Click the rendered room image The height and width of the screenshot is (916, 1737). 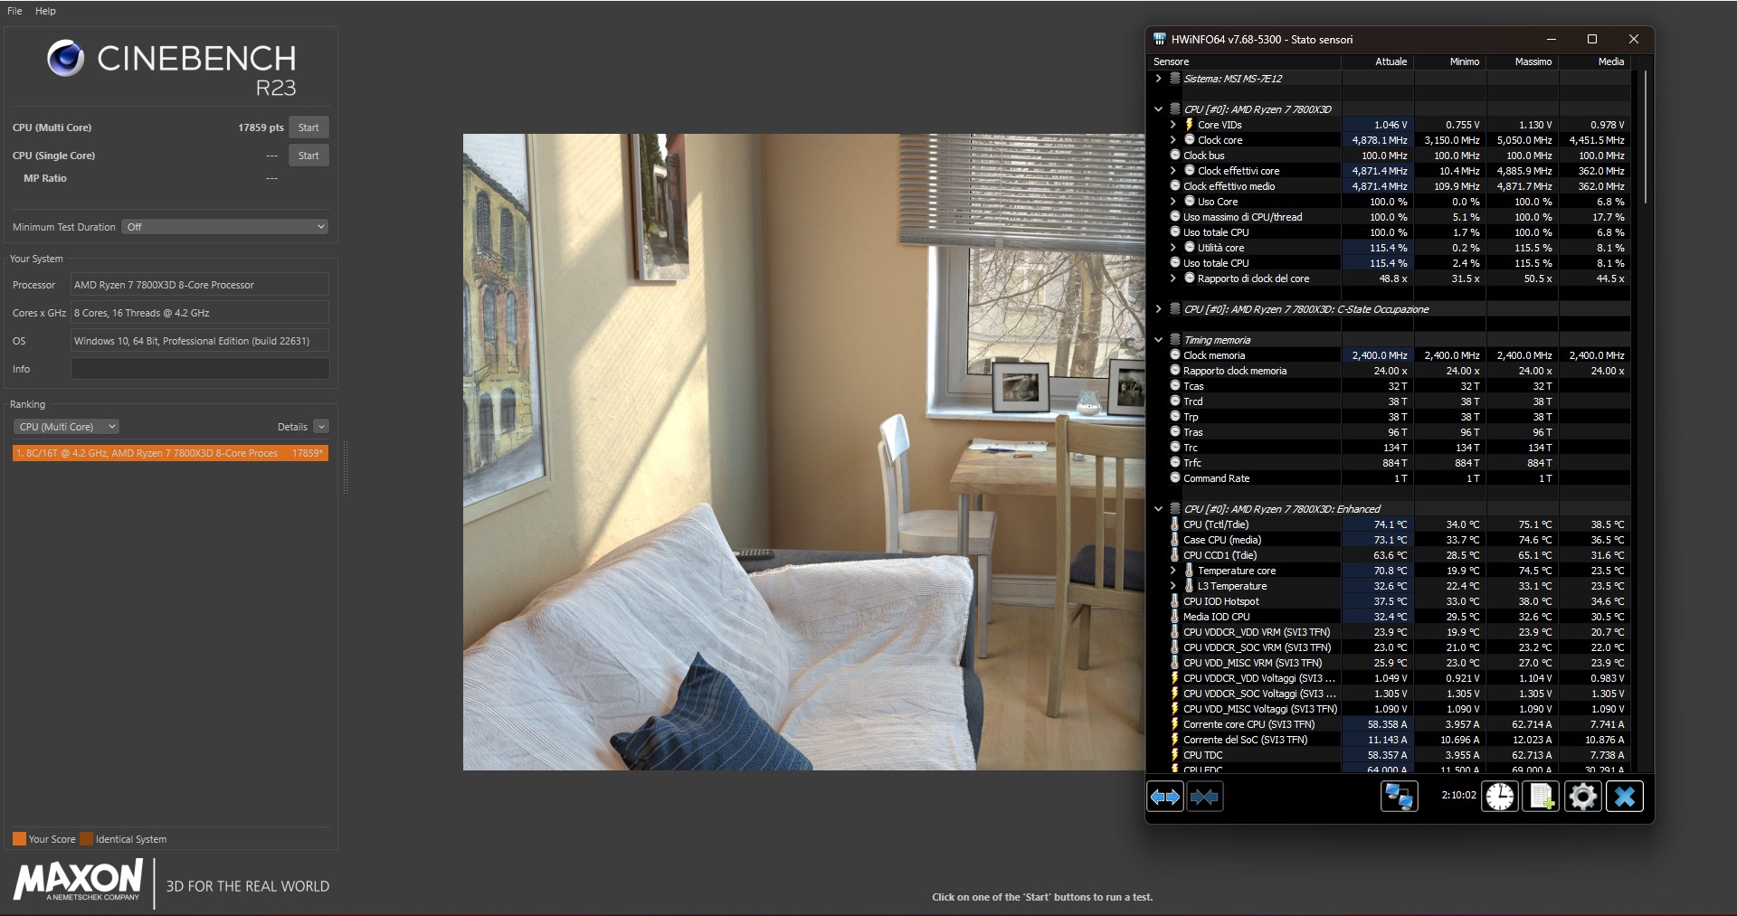(x=803, y=452)
